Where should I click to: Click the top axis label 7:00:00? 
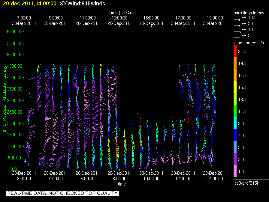pos(24,18)
